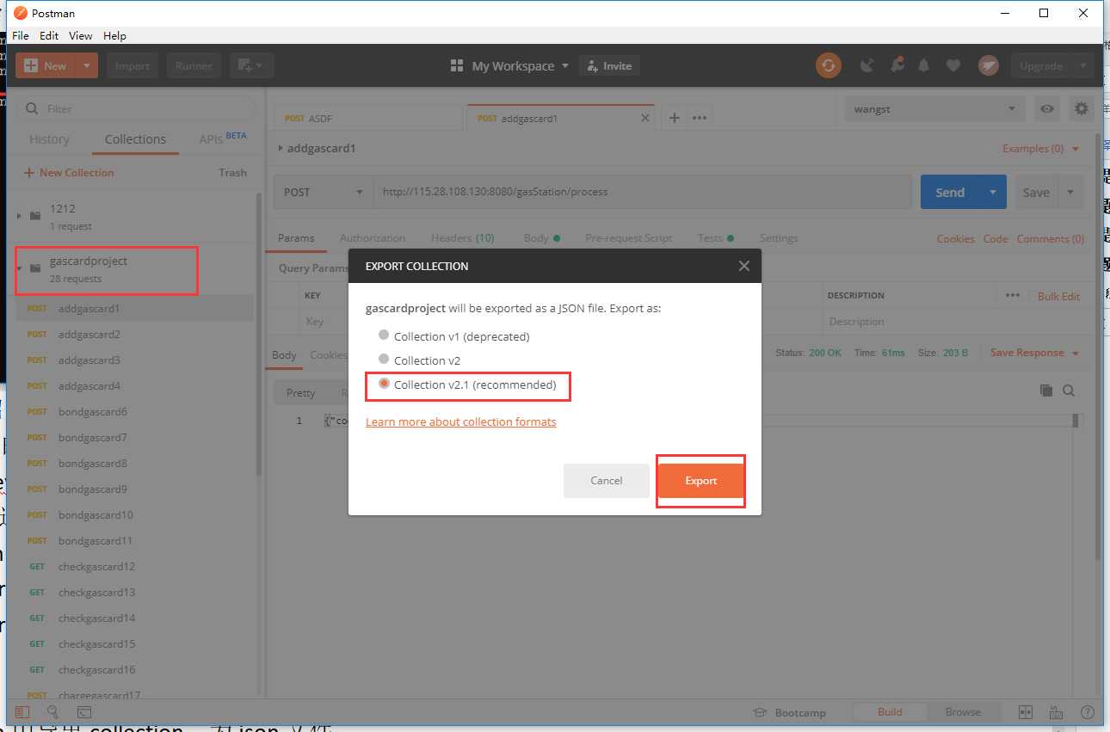Viewport: 1110px width, 732px height.
Task: Expand the 1212 collection arrow
Action: (20, 216)
